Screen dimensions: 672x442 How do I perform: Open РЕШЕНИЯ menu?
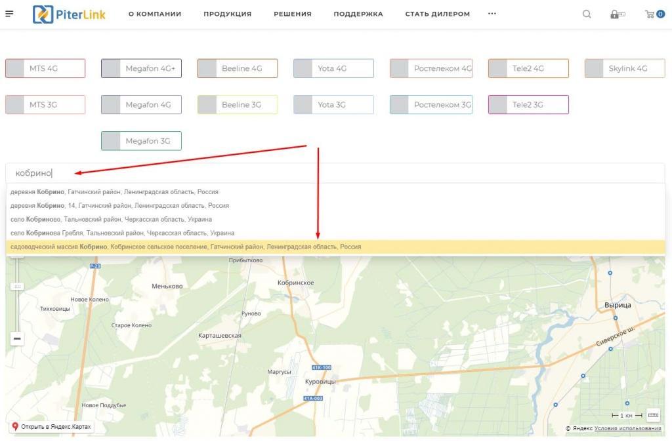tap(293, 14)
